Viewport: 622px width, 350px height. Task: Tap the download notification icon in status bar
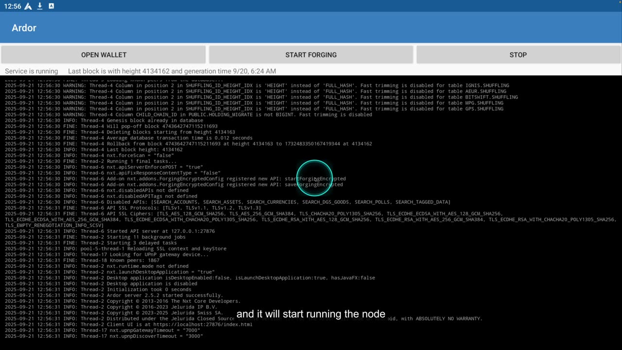[x=40, y=6]
